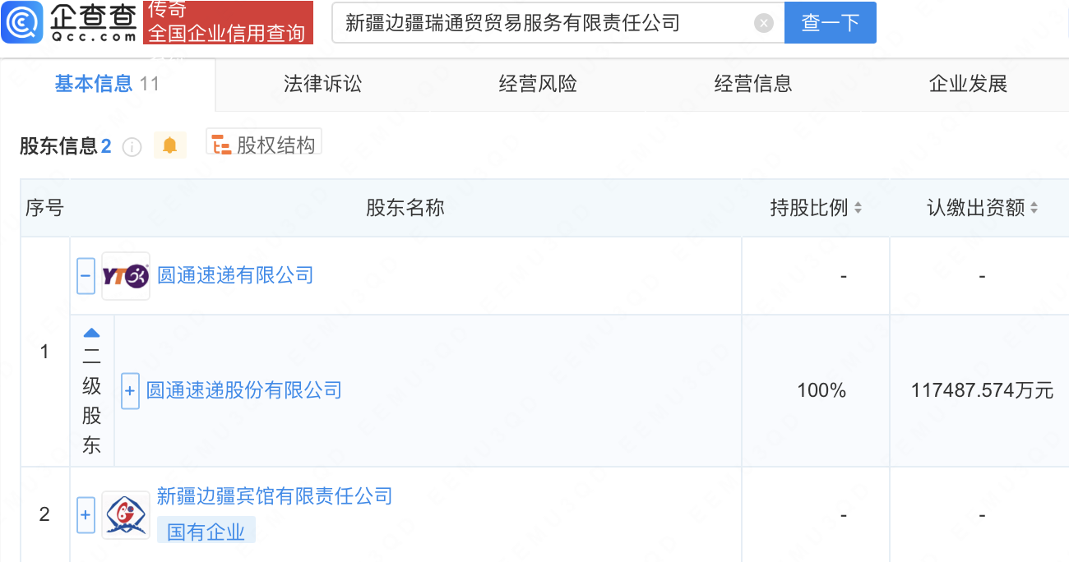The height and width of the screenshot is (562, 1069).
Task: Focus the company name search input
Action: [558, 23]
